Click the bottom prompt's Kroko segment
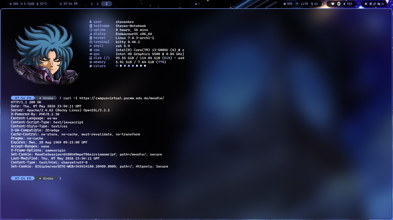 pos(46,178)
